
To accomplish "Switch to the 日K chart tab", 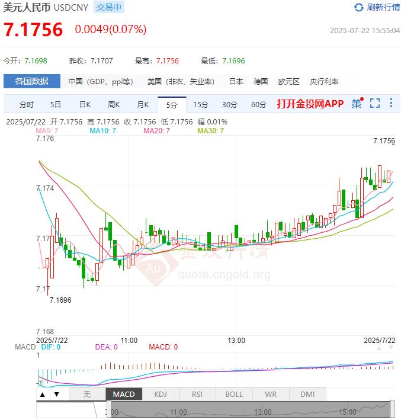I will (85, 104).
